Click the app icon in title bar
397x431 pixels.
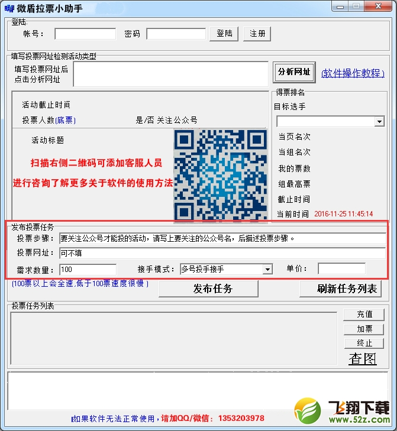(9, 8)
